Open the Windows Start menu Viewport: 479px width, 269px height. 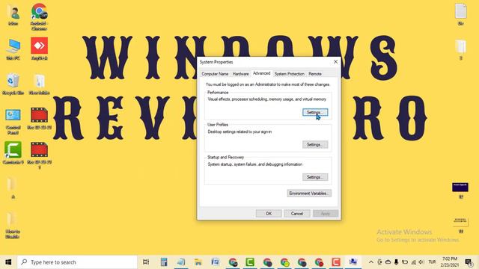point(8,262)
